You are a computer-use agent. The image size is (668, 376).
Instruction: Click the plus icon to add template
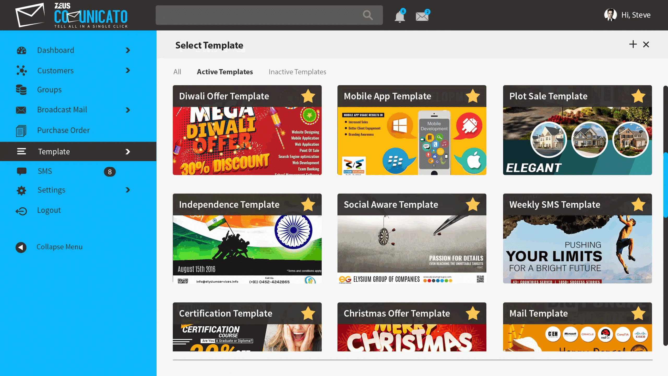633,44
